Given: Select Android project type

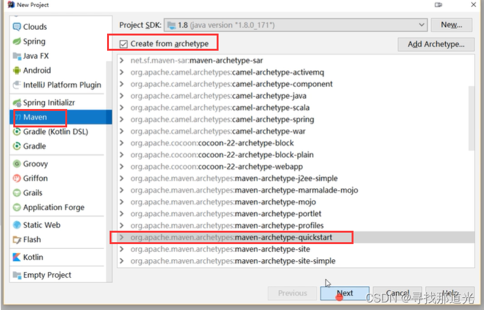Looking at the screenshot, I should click(58, 70).
